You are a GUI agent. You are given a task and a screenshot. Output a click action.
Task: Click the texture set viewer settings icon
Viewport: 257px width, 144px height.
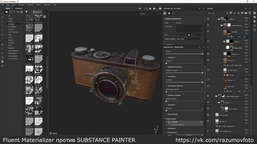pyautogui.click(x=173, y=13)
